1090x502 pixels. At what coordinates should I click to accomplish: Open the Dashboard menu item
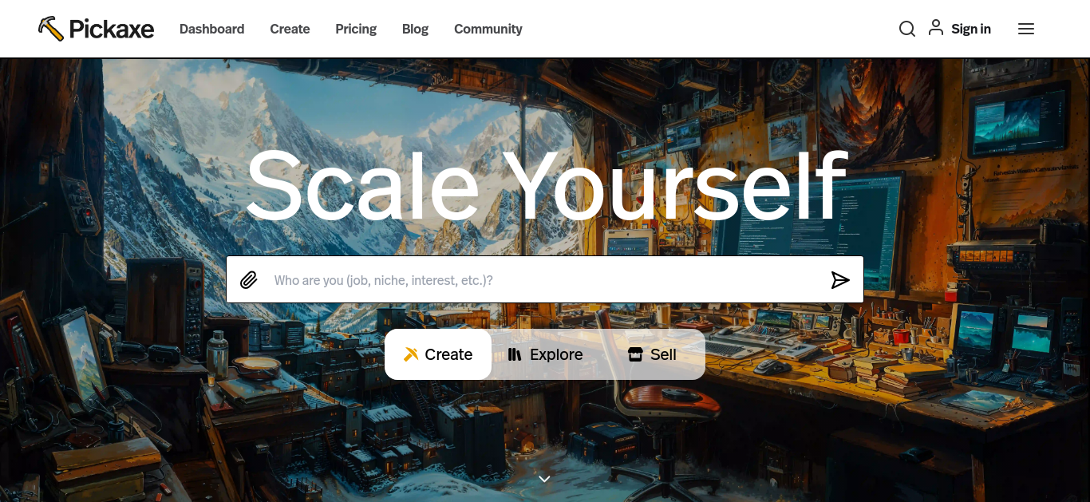[212, 29]
